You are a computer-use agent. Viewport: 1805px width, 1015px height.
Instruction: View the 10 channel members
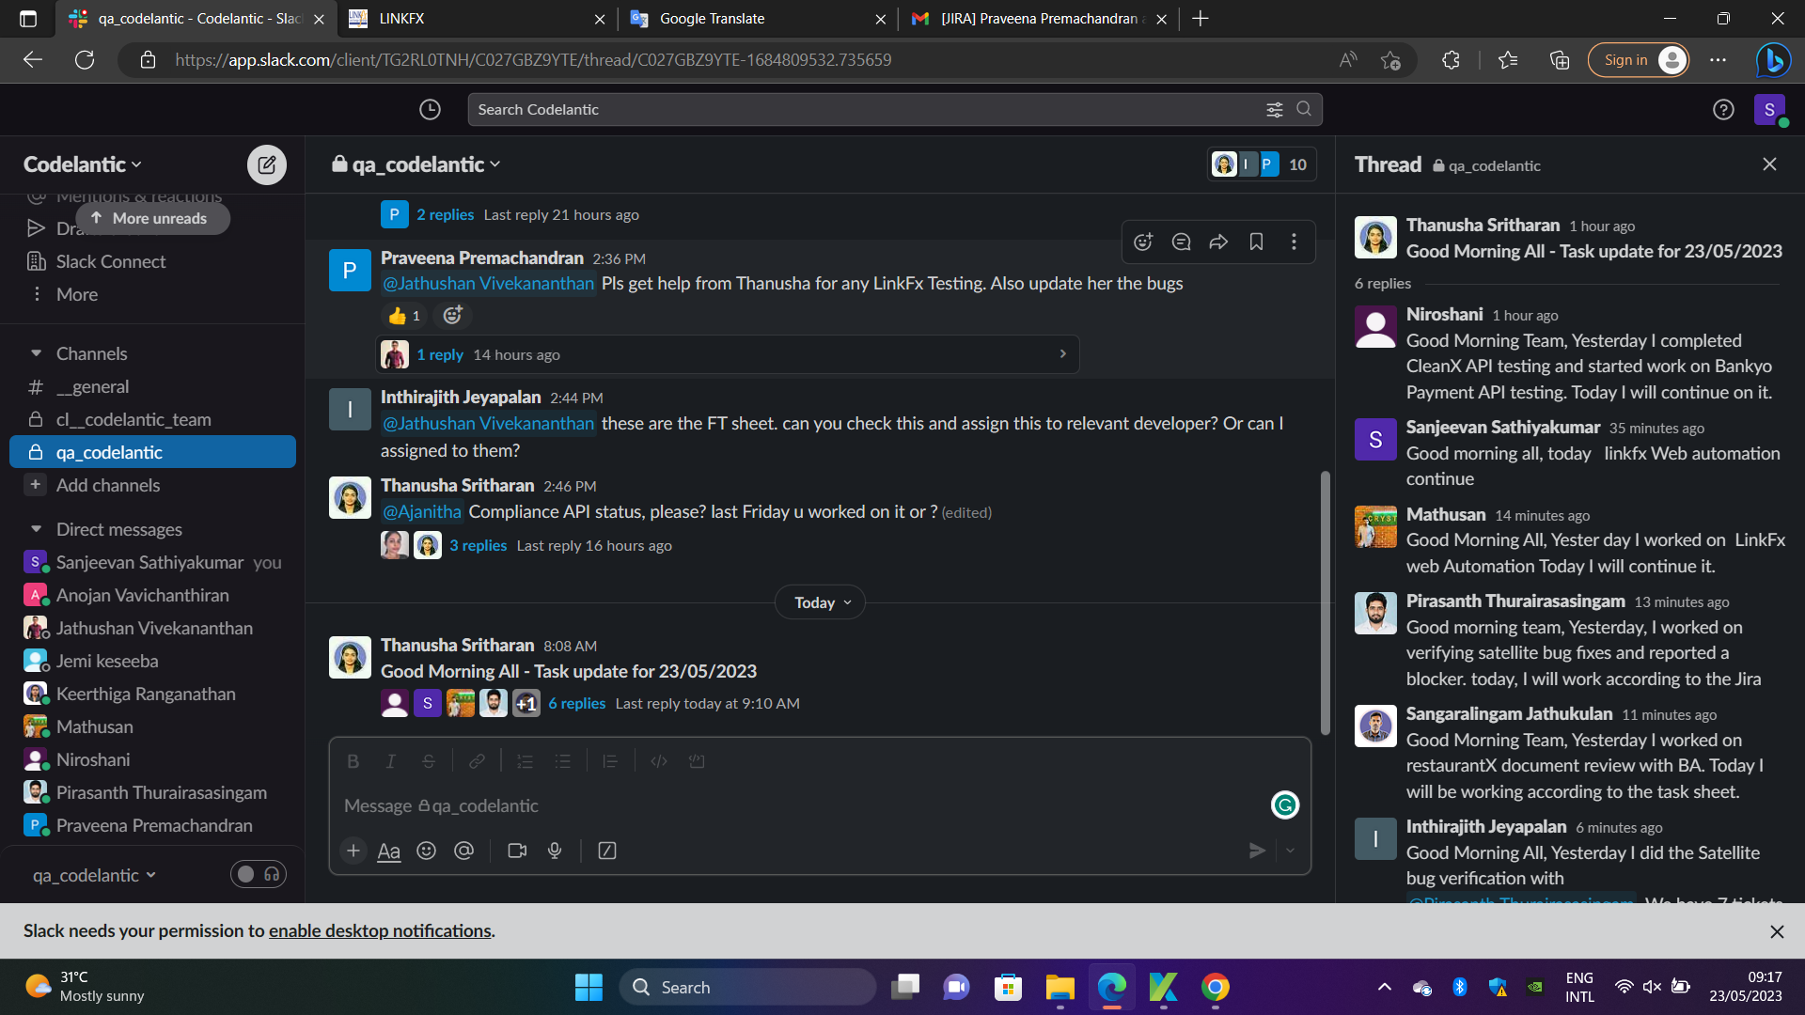1262,164
